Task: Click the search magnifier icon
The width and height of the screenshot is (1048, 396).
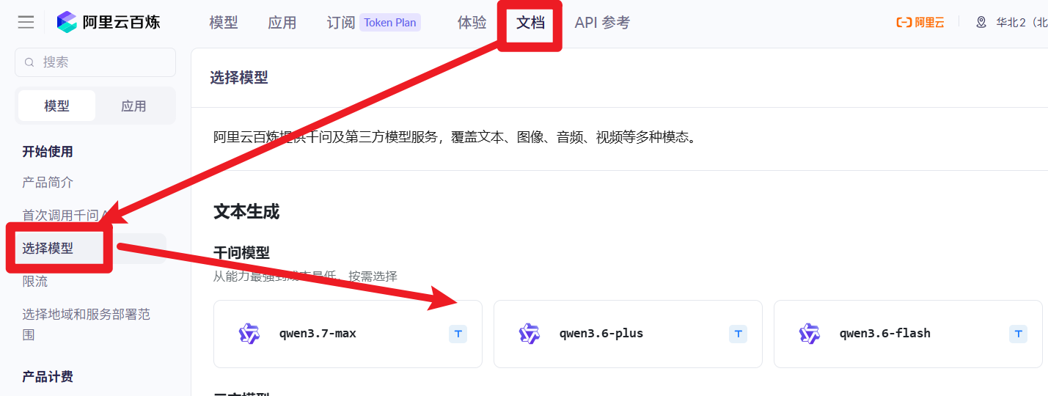Action: [29, 62]
